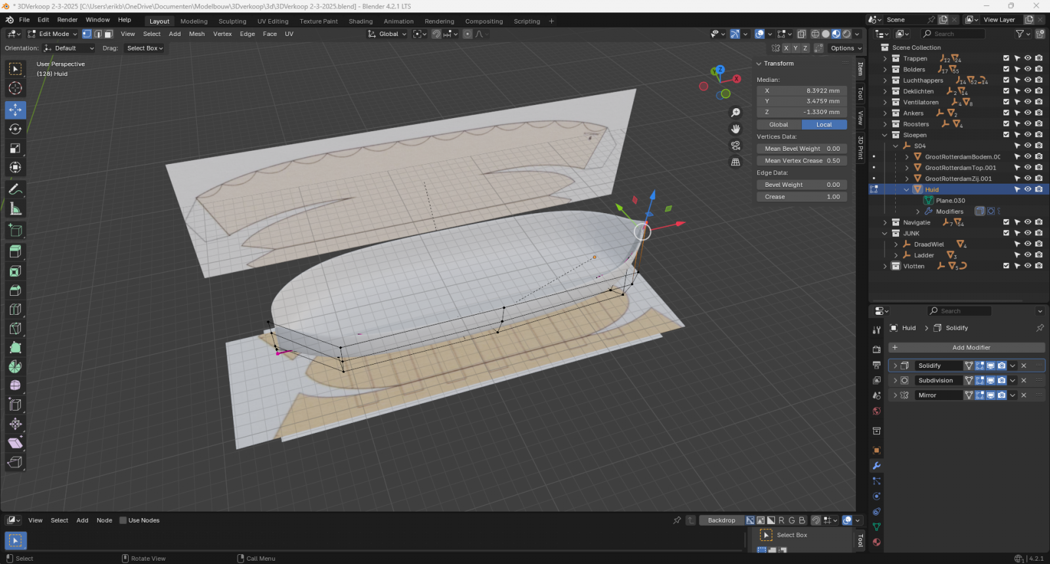Screen dimensions: 1050x564
Task: Open the Mesh menu
Action: 197,34
